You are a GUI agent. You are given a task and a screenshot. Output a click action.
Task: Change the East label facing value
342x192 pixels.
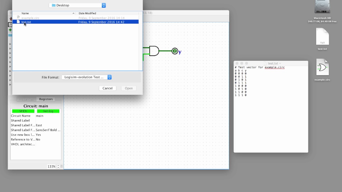click(48, 125)
